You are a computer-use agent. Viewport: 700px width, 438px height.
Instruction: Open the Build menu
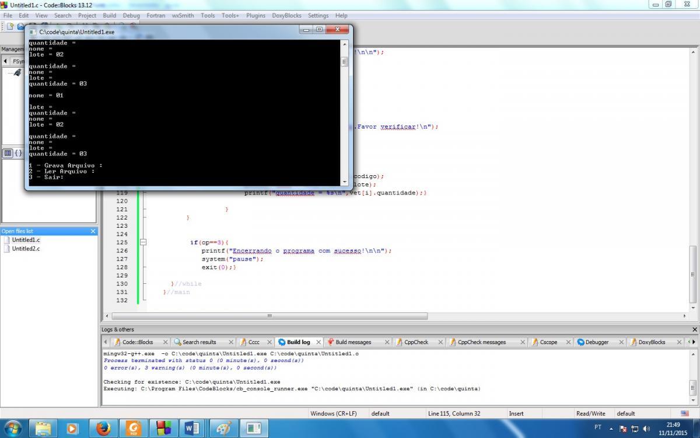click(109, 16)
